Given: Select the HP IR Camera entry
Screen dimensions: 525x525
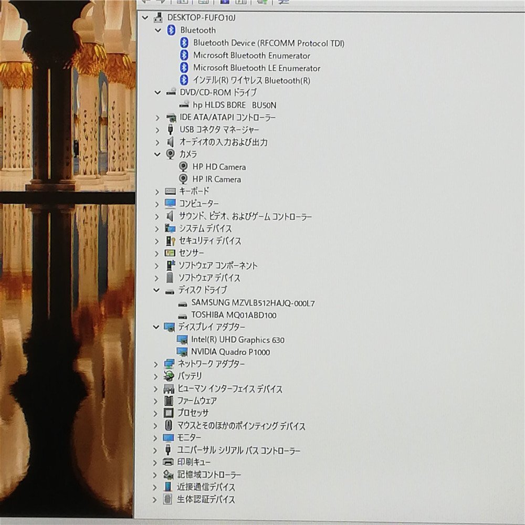Looking at the screenshot, I should point(216,179).
